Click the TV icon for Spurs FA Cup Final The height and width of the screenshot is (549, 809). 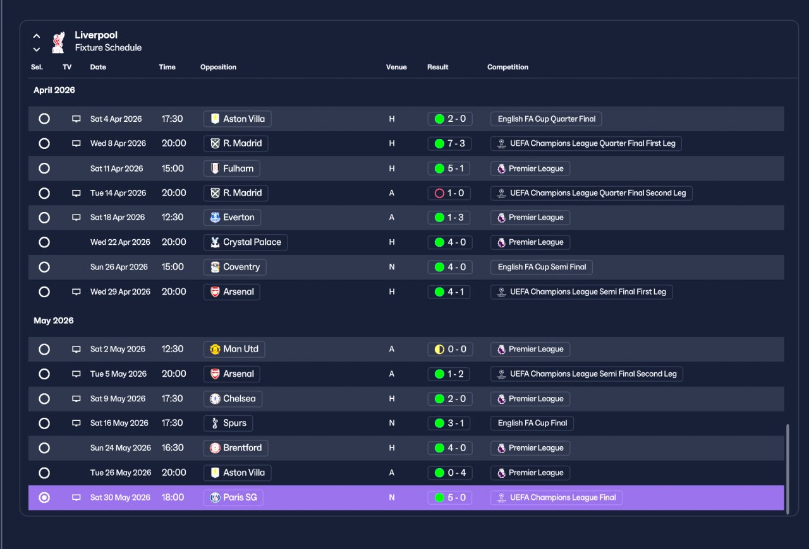76,423
